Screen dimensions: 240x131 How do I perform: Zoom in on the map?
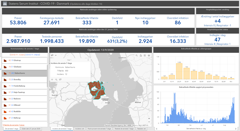point(149,118)
